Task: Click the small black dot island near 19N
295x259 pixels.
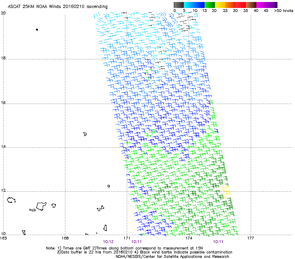Action: [x=37, y=29]
